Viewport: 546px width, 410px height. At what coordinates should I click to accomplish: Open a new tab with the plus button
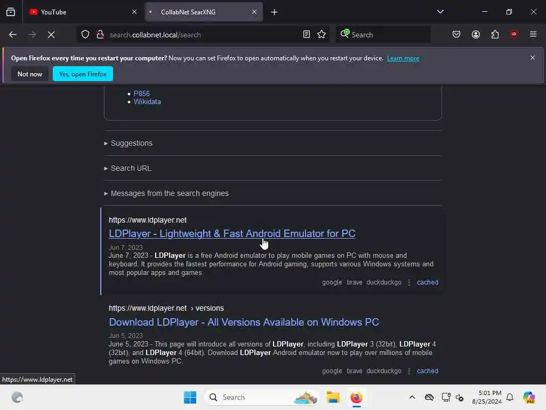(275, 12)
